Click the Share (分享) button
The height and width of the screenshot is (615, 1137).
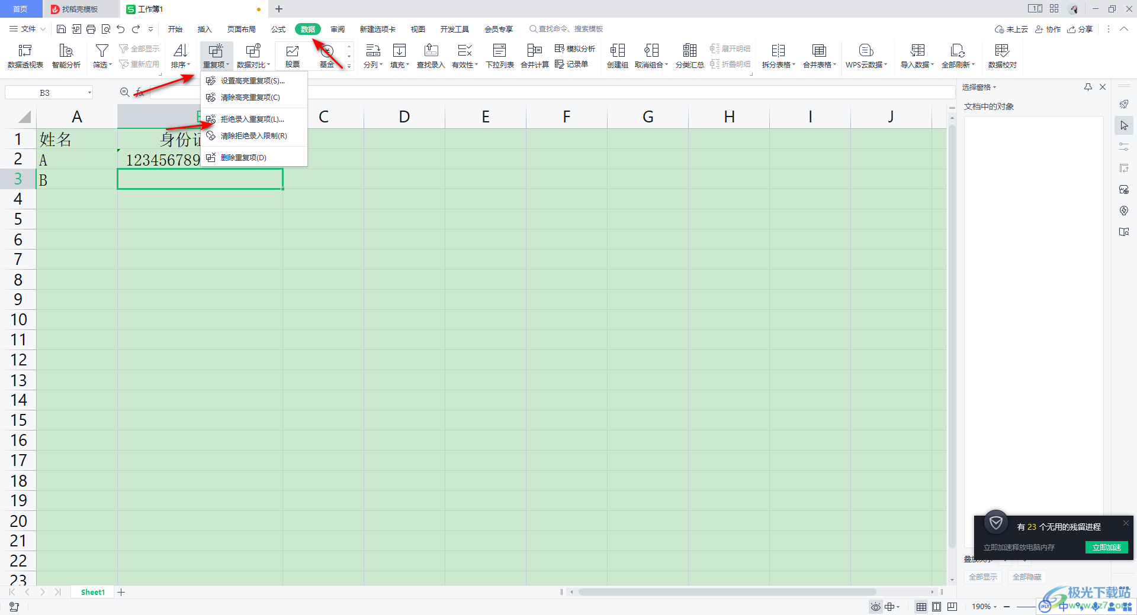coord(1080,29)
